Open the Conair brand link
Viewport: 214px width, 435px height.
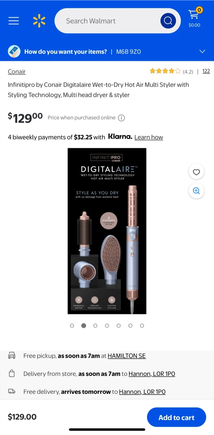[17, 72]
